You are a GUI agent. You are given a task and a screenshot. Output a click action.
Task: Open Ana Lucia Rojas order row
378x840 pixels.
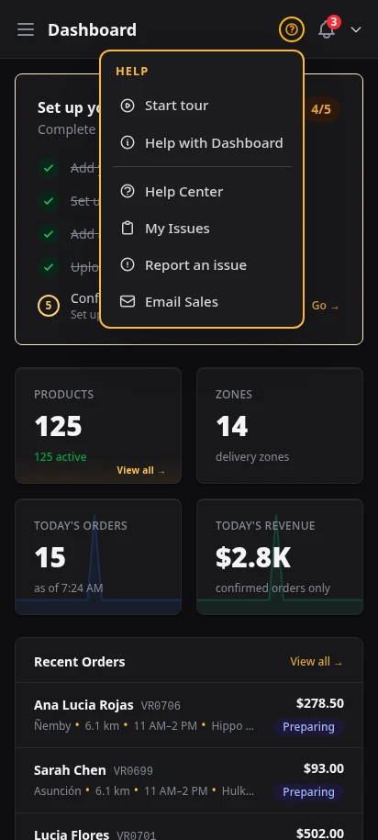click(189, 715)
